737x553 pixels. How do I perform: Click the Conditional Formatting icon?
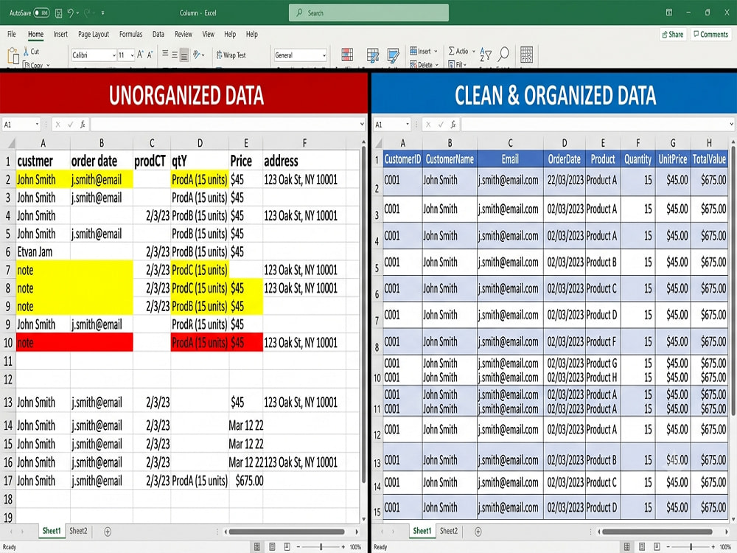pos(347,55)
